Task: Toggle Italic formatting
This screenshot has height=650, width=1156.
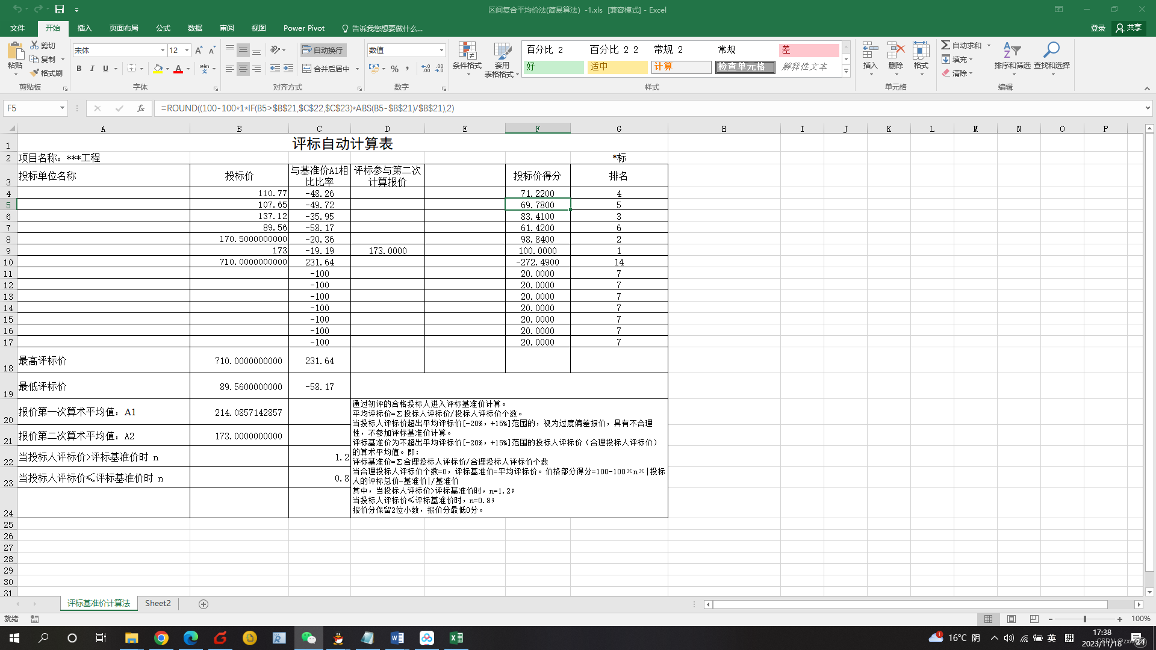Action: (92, 69)
